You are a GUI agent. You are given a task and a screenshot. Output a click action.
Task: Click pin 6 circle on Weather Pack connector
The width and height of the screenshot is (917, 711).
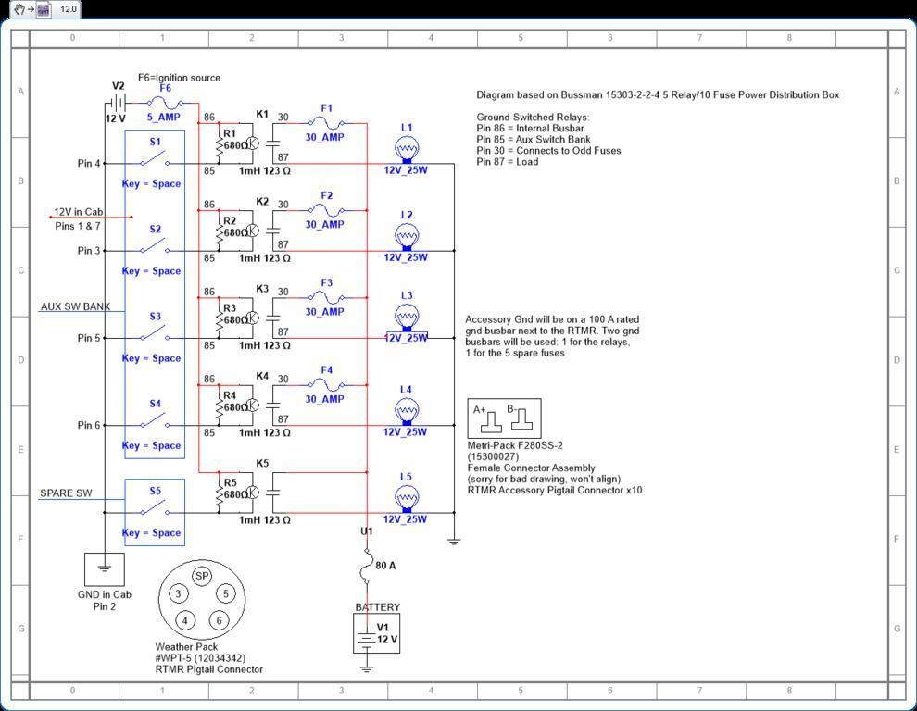(220, 620)
